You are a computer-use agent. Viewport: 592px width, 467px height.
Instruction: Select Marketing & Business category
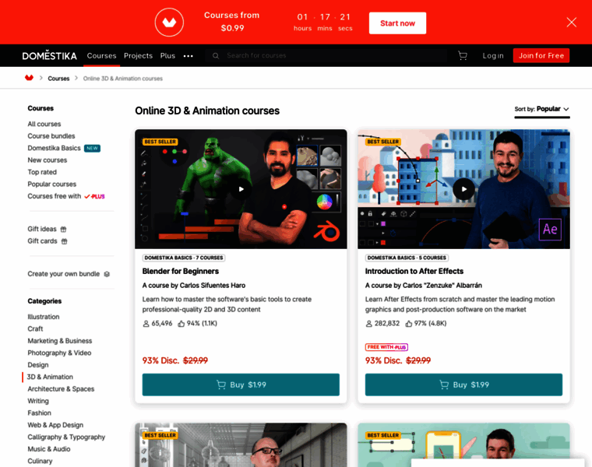[60, 341]
